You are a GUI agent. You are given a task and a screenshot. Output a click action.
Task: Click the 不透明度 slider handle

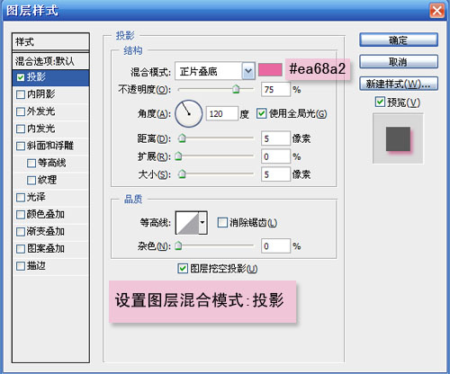tap(236, 89)
